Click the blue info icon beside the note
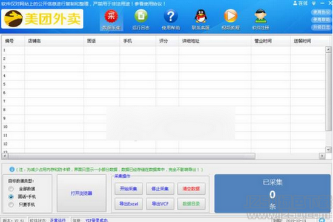 pos(12,169)
